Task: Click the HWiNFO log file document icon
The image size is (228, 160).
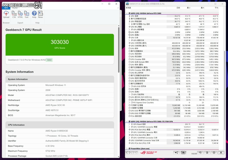Action: [207, 152]
